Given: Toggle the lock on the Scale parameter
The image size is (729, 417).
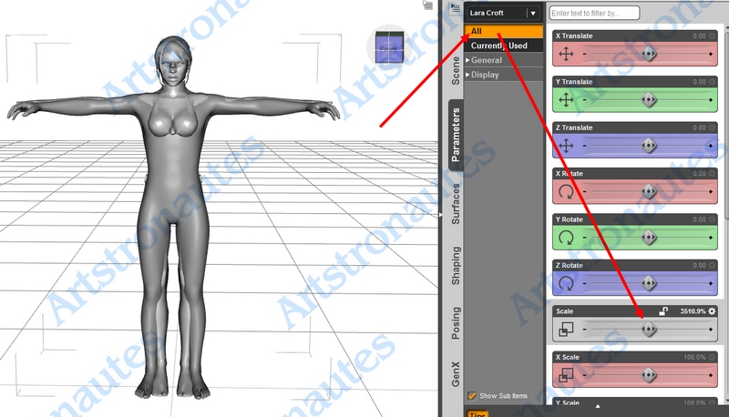Looking at the screenshot, I should click(x=663, y=311).
